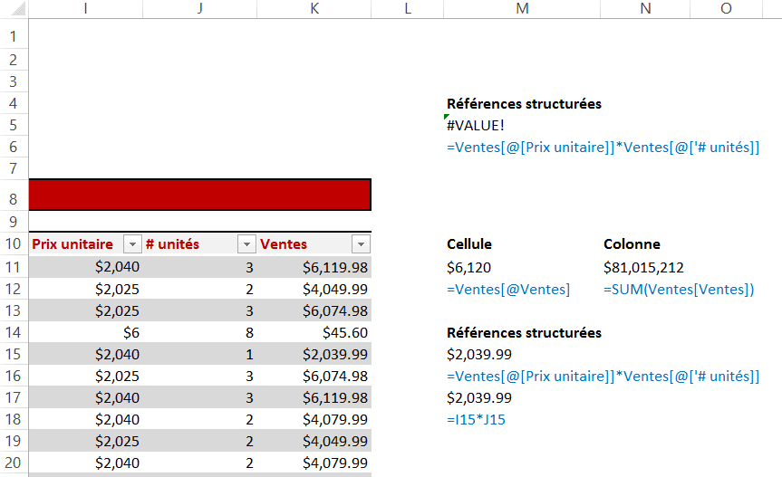Open the # unités filter dropdown
782x477 pixels.
246,244
